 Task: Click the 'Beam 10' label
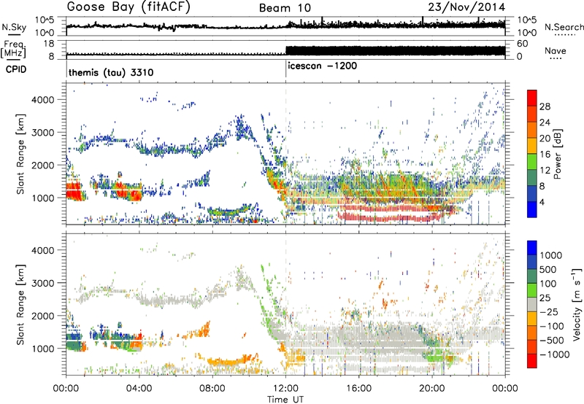click(285, 8)
